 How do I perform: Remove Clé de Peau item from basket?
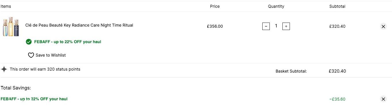(x=383, y=26)
